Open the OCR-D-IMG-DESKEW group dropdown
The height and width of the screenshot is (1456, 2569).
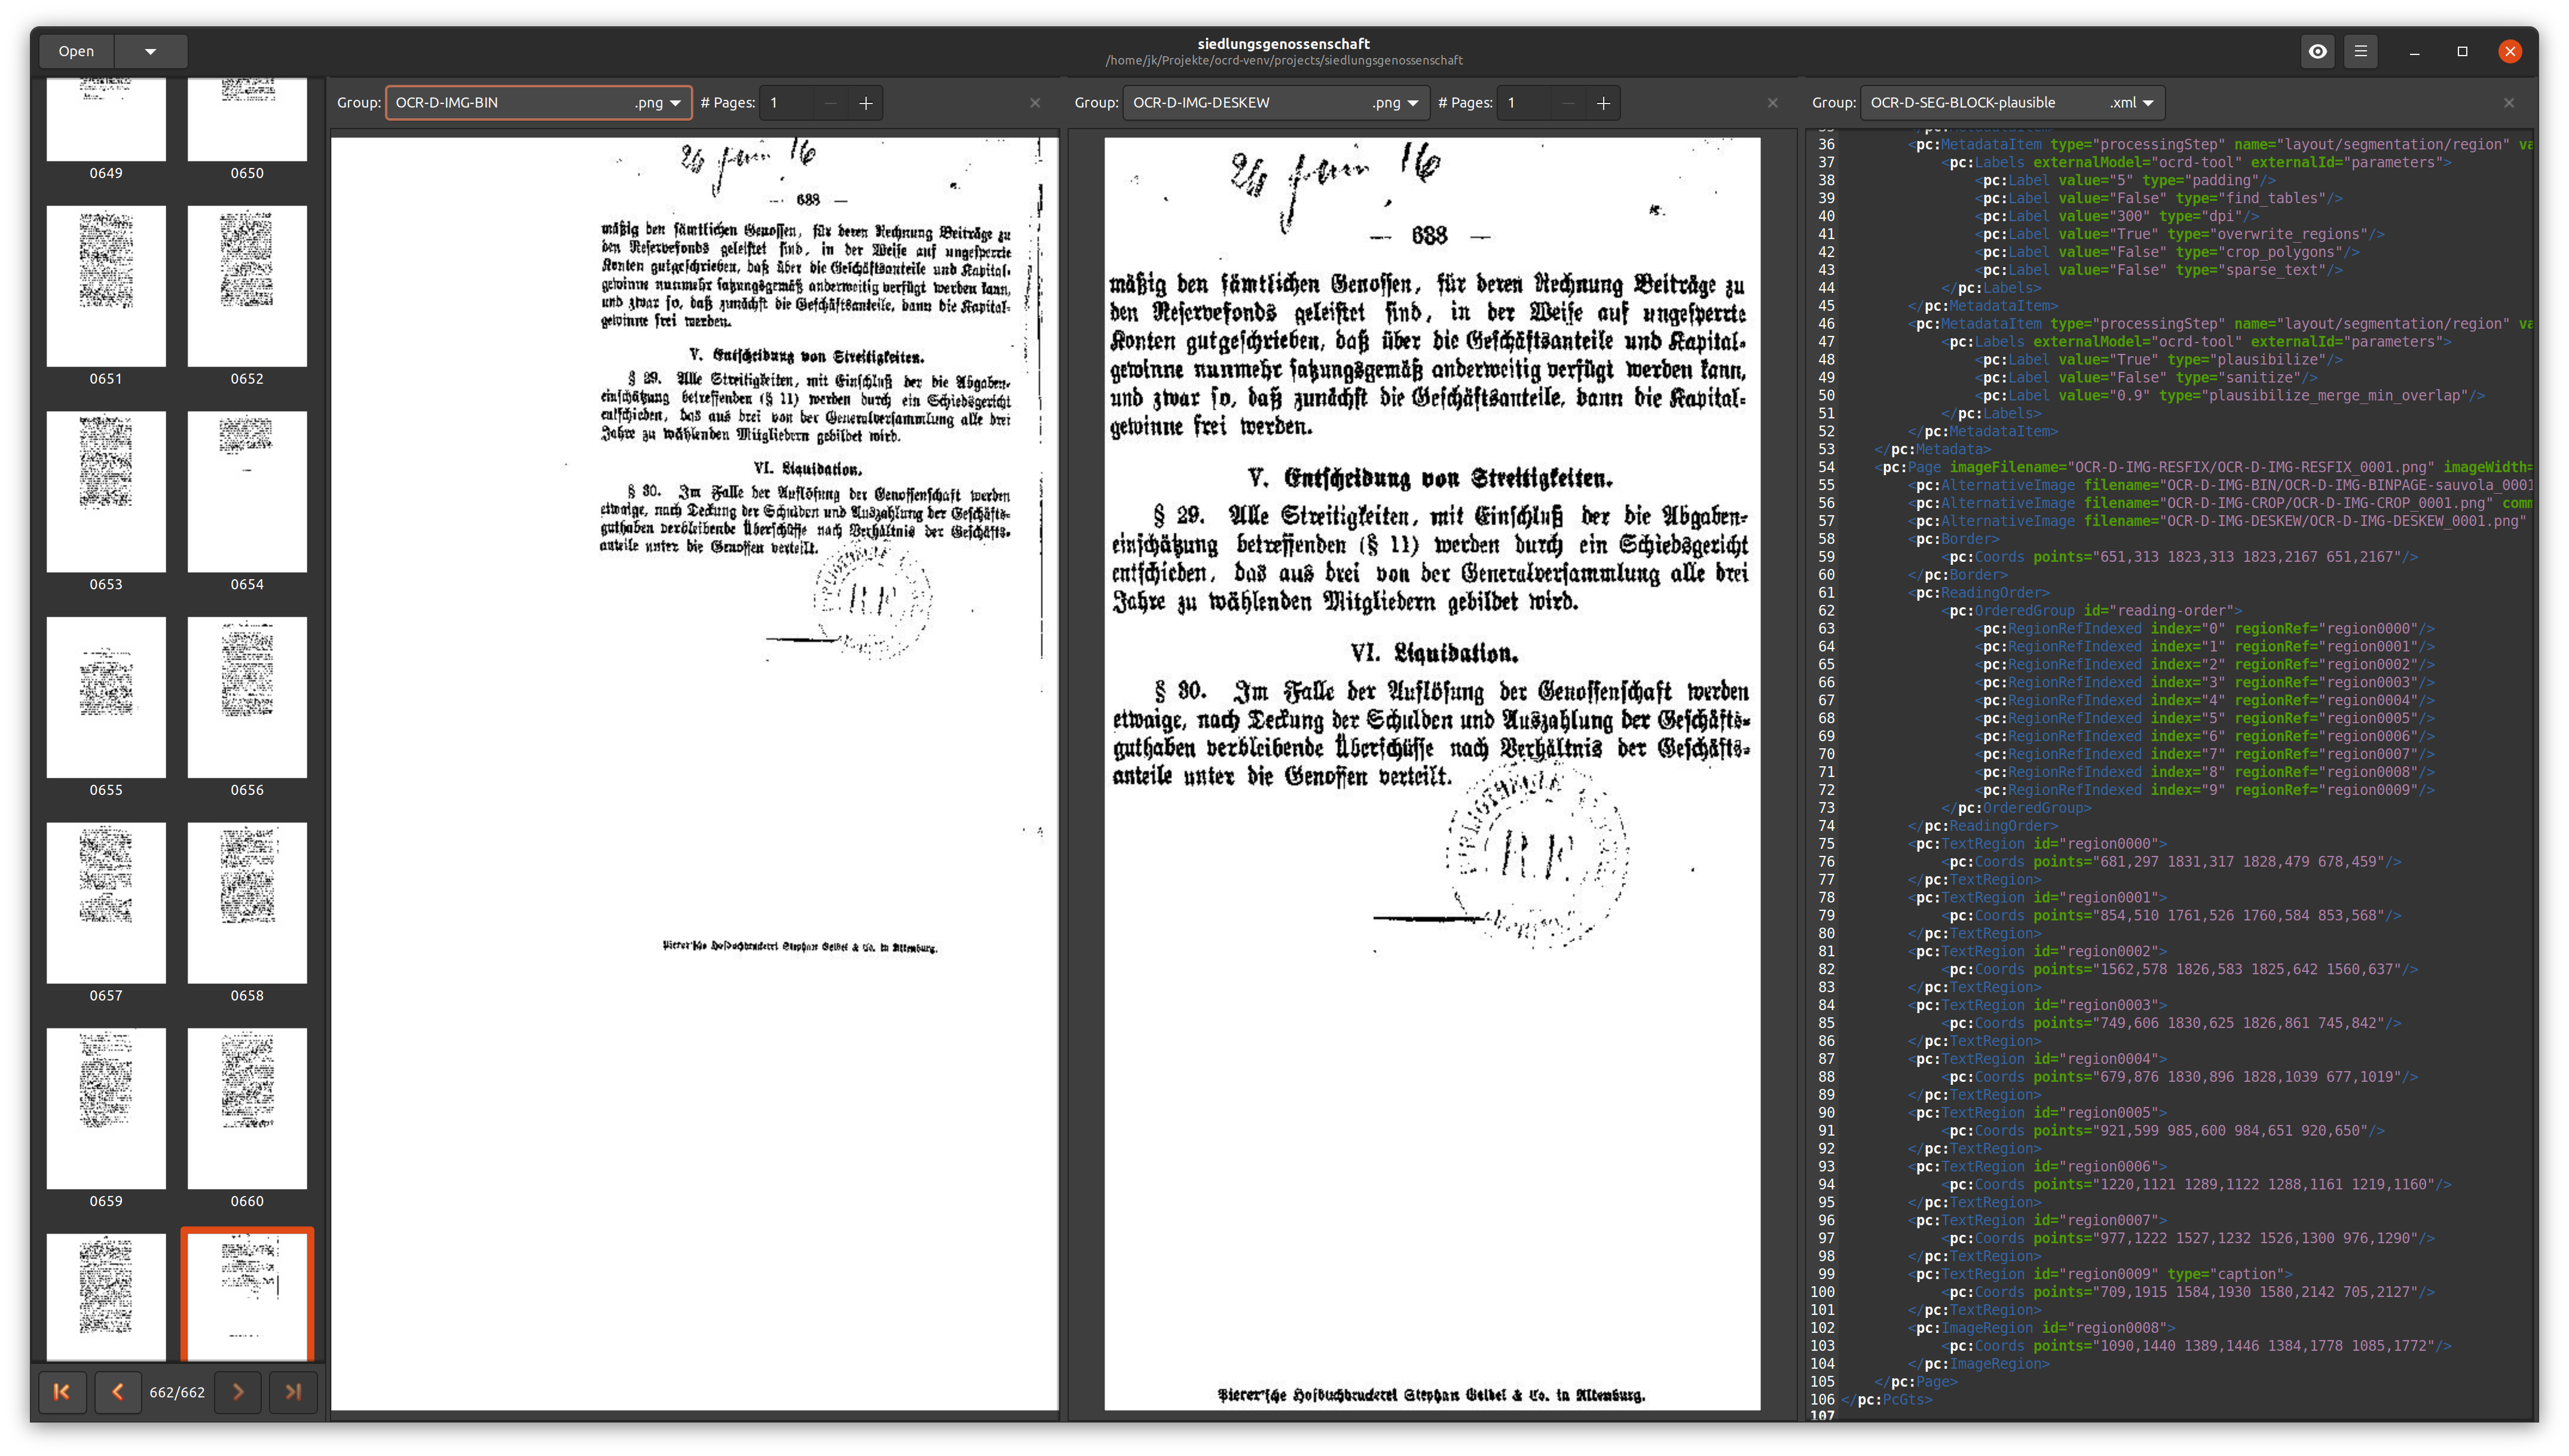[x=1275, y=103]
